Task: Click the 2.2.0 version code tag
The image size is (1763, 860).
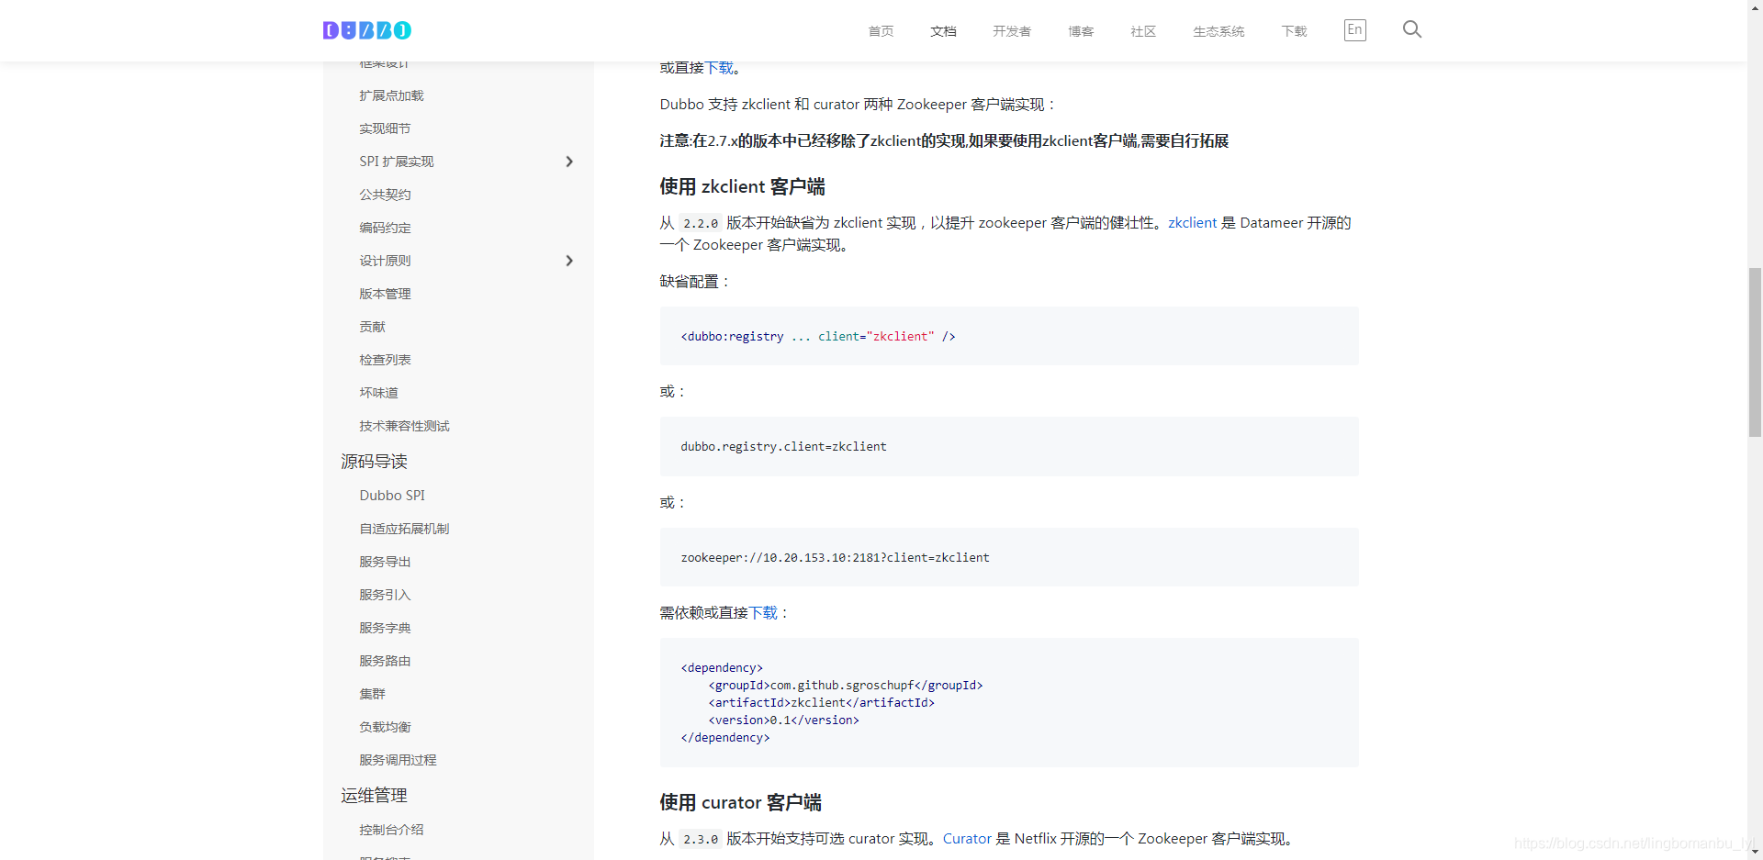Action: (x=701, y=223)
